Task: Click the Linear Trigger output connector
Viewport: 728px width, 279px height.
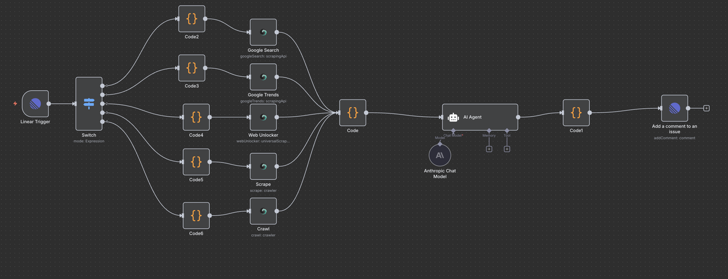Action: (x=49, y=104)
